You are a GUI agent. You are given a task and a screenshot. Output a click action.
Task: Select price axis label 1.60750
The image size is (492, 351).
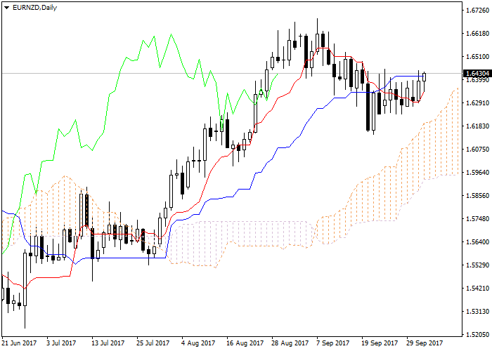coord(477,150)
